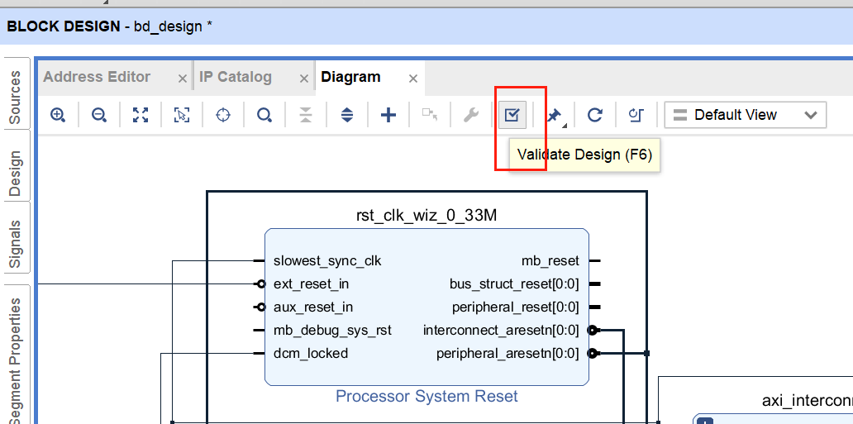Switch to the IP Catalog tab

pyautogui.click(x=236, y=77)
